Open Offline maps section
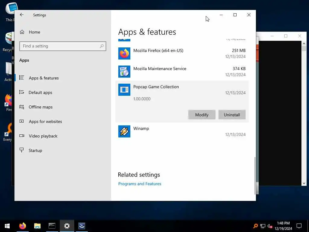Image resolution: width=309 pixels, height=232 pixels. [x=41, y=107]
